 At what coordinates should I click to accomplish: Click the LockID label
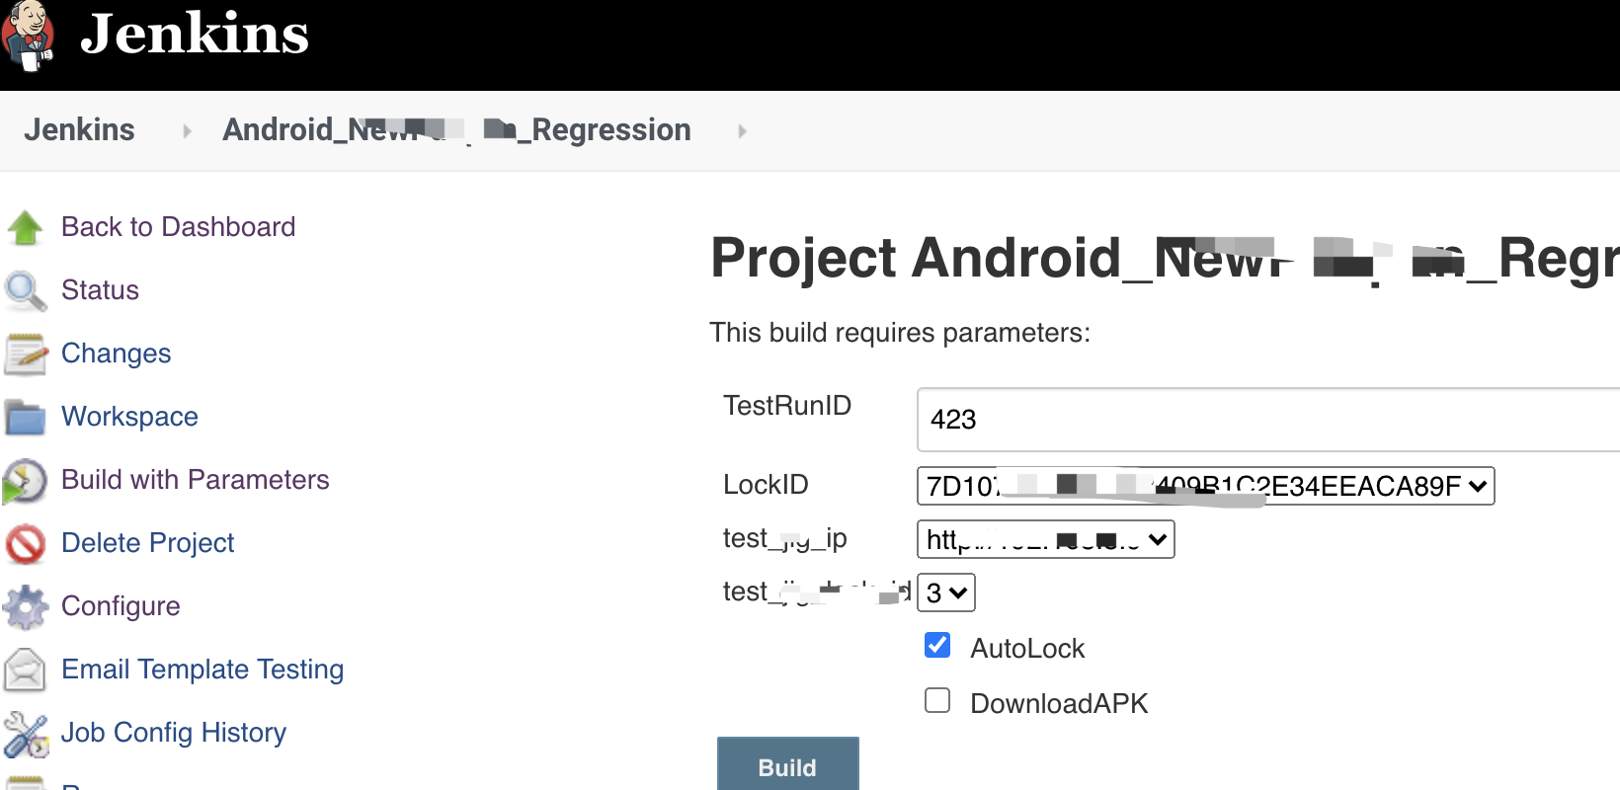766,485
